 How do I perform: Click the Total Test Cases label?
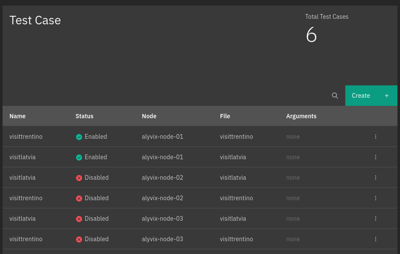pyautogui.click(x=327, y=17)
